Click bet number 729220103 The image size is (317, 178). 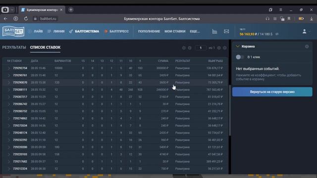pyautogui.click(x=20, y=154)
